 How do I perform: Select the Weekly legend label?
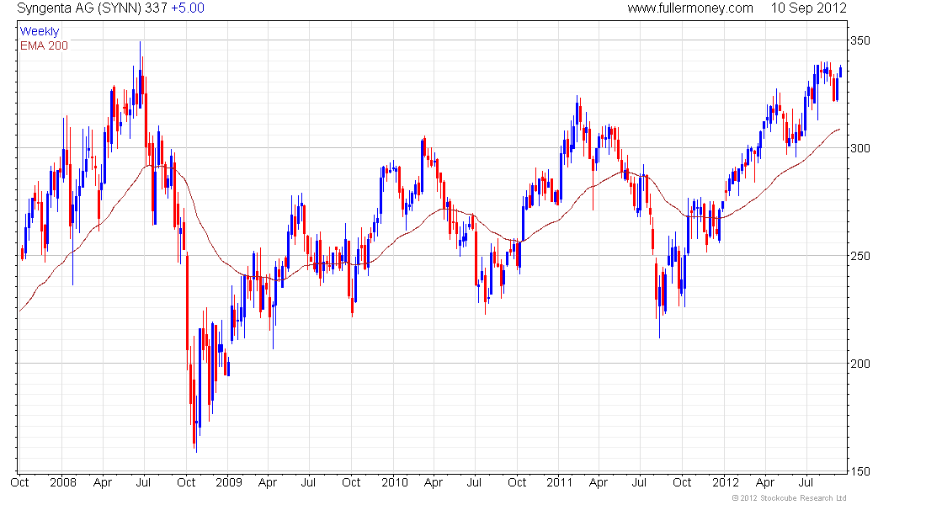point(40,31)
